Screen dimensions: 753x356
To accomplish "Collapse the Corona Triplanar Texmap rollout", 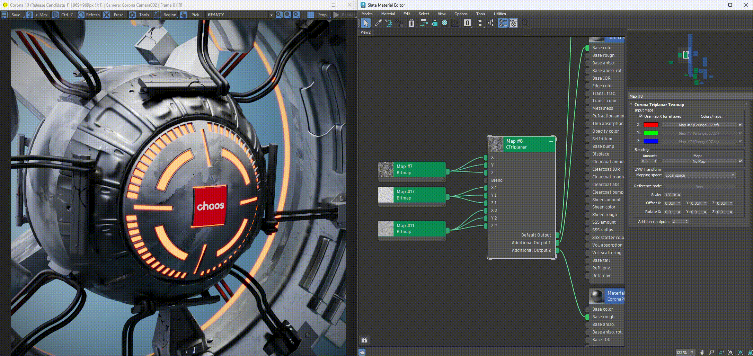I will pyautogui.click(x=631, y=104).
